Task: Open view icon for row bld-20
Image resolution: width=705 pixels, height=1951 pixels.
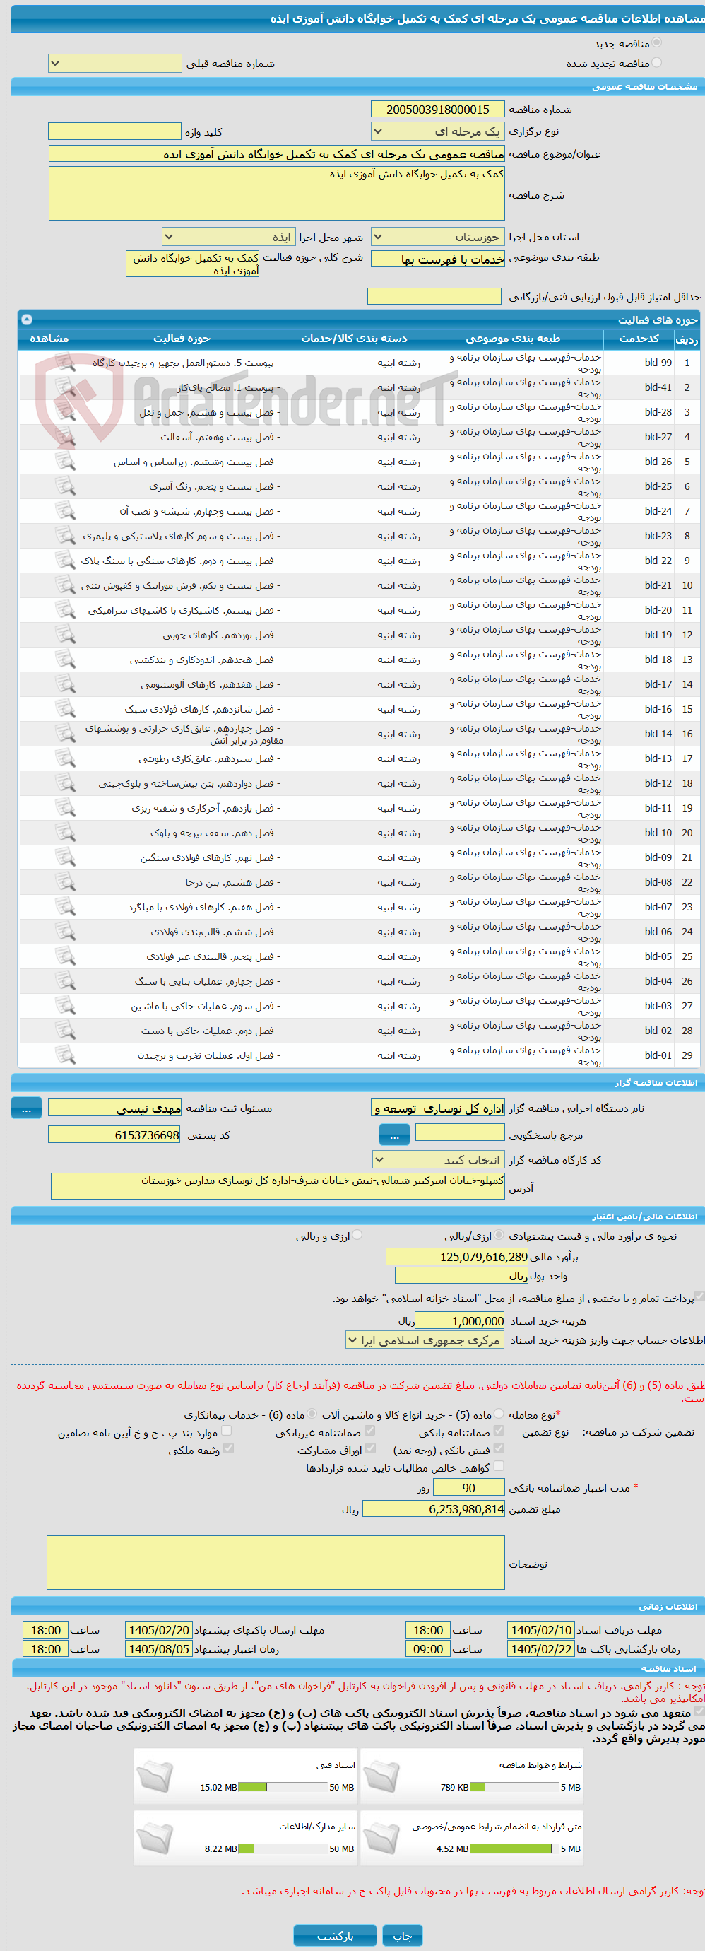Action: [x=65, y=609]
